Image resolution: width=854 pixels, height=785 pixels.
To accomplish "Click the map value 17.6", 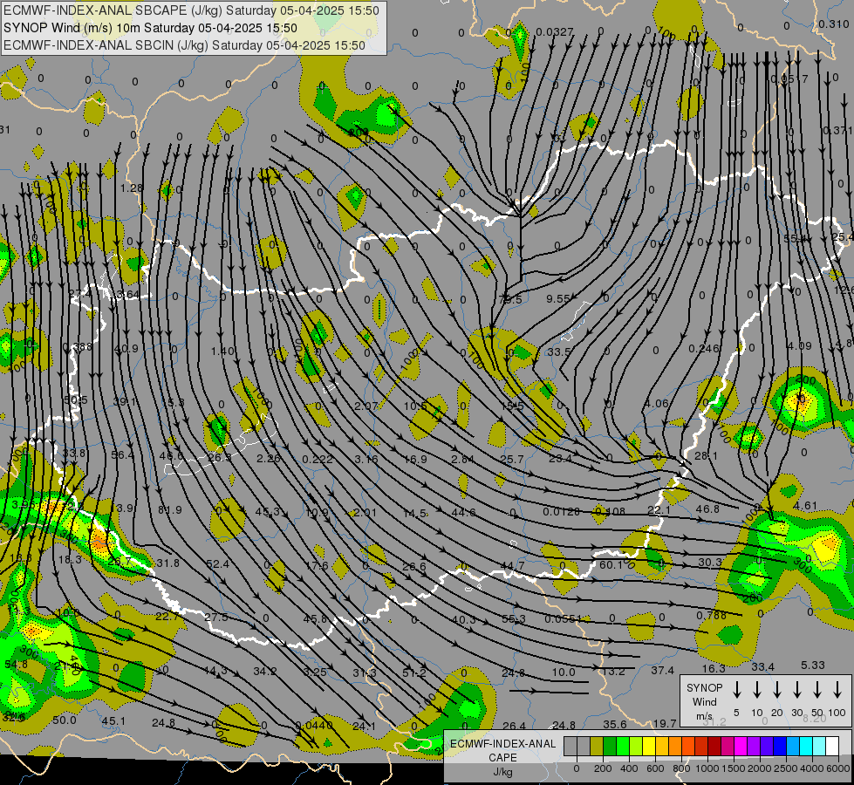I will coord(317,566).
